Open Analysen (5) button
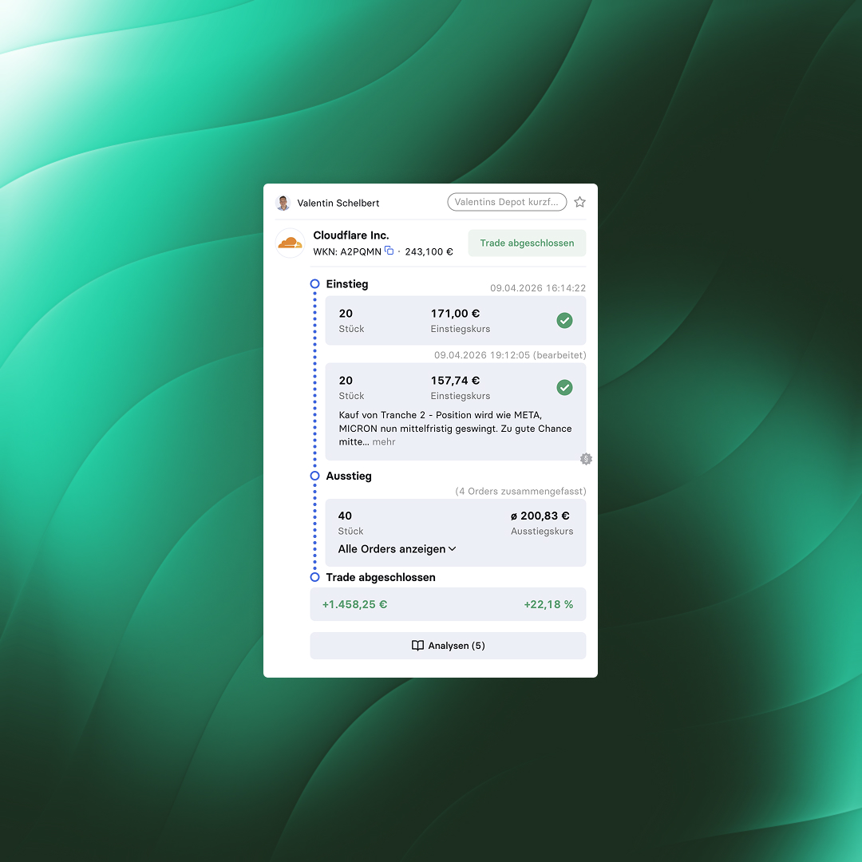 (448, 646)
